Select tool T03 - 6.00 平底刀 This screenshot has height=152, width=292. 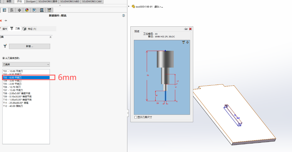pyautogui.click(x=26, y=77)
